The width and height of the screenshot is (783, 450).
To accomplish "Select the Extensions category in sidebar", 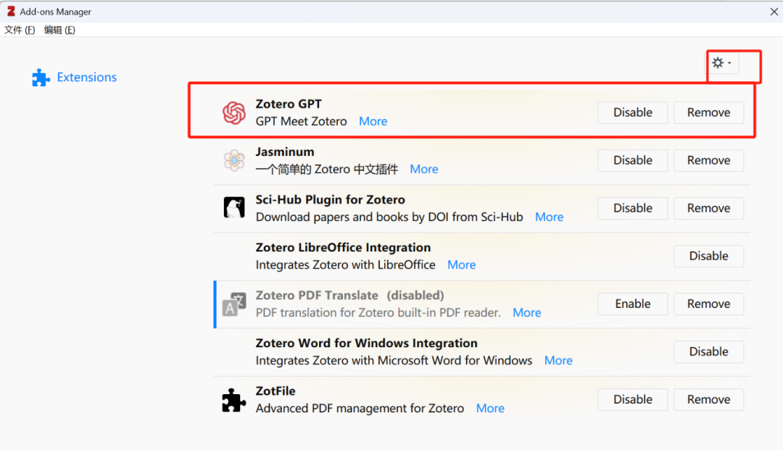I will (74, 78).
